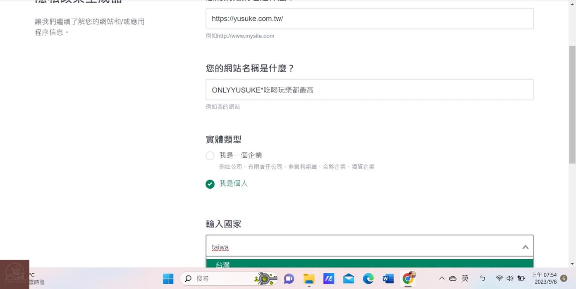The image size is (576, 289).
Task: Open File Explorer from the taskbar
Action: point(309,279)
